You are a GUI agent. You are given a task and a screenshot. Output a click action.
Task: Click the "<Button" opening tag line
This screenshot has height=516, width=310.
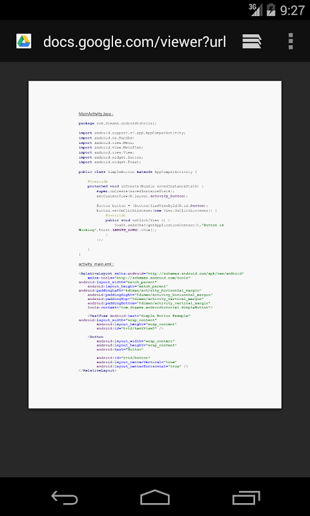pos(96,337)
